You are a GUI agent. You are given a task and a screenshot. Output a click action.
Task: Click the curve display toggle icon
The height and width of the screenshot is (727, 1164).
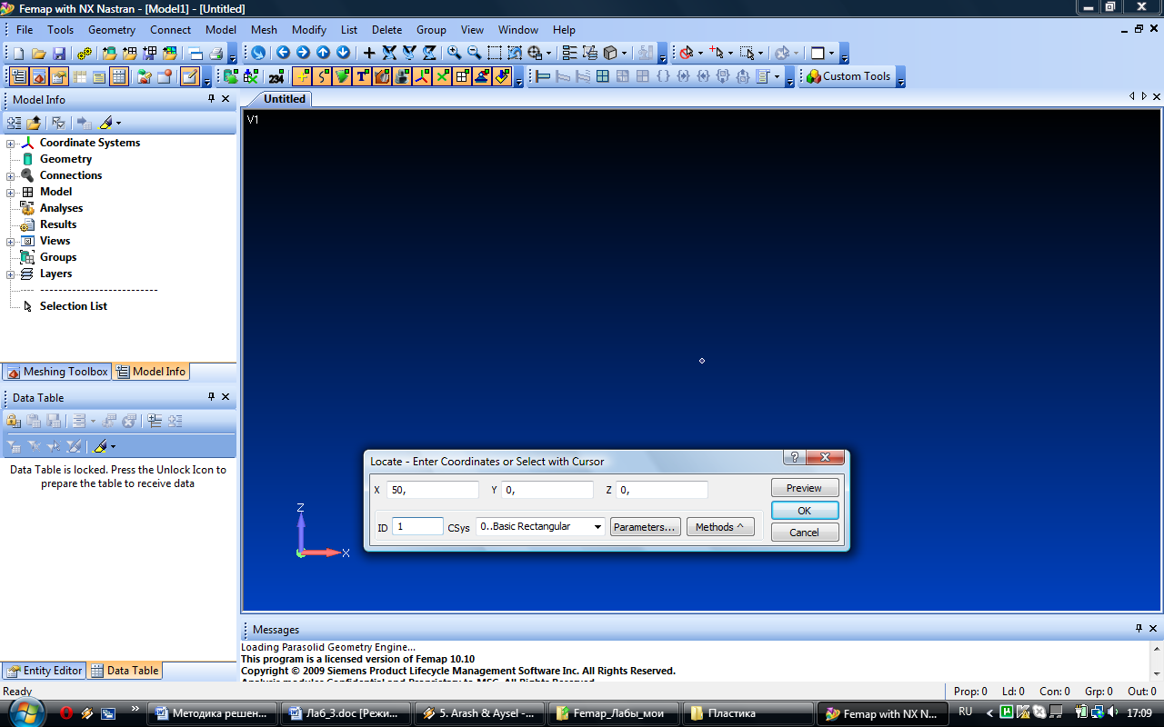[322, 76]
